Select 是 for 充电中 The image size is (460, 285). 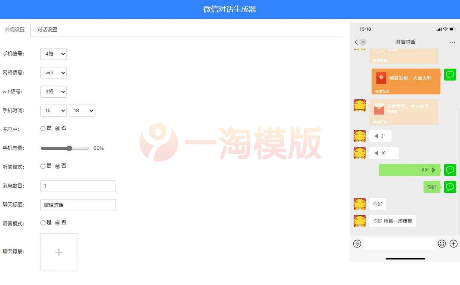tap(43, 129)
